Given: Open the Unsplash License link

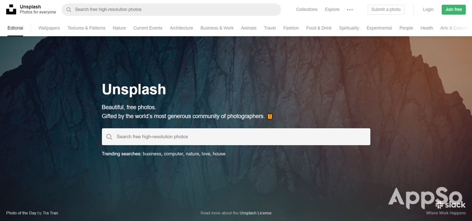Looking at the screenshot, I should [255, 213].
